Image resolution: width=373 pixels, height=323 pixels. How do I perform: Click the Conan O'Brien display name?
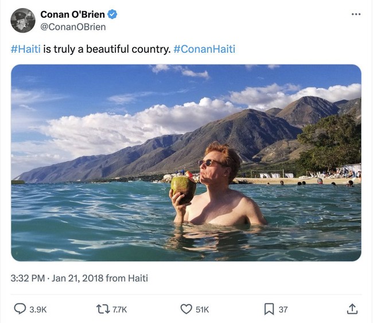tap(72, 14)
